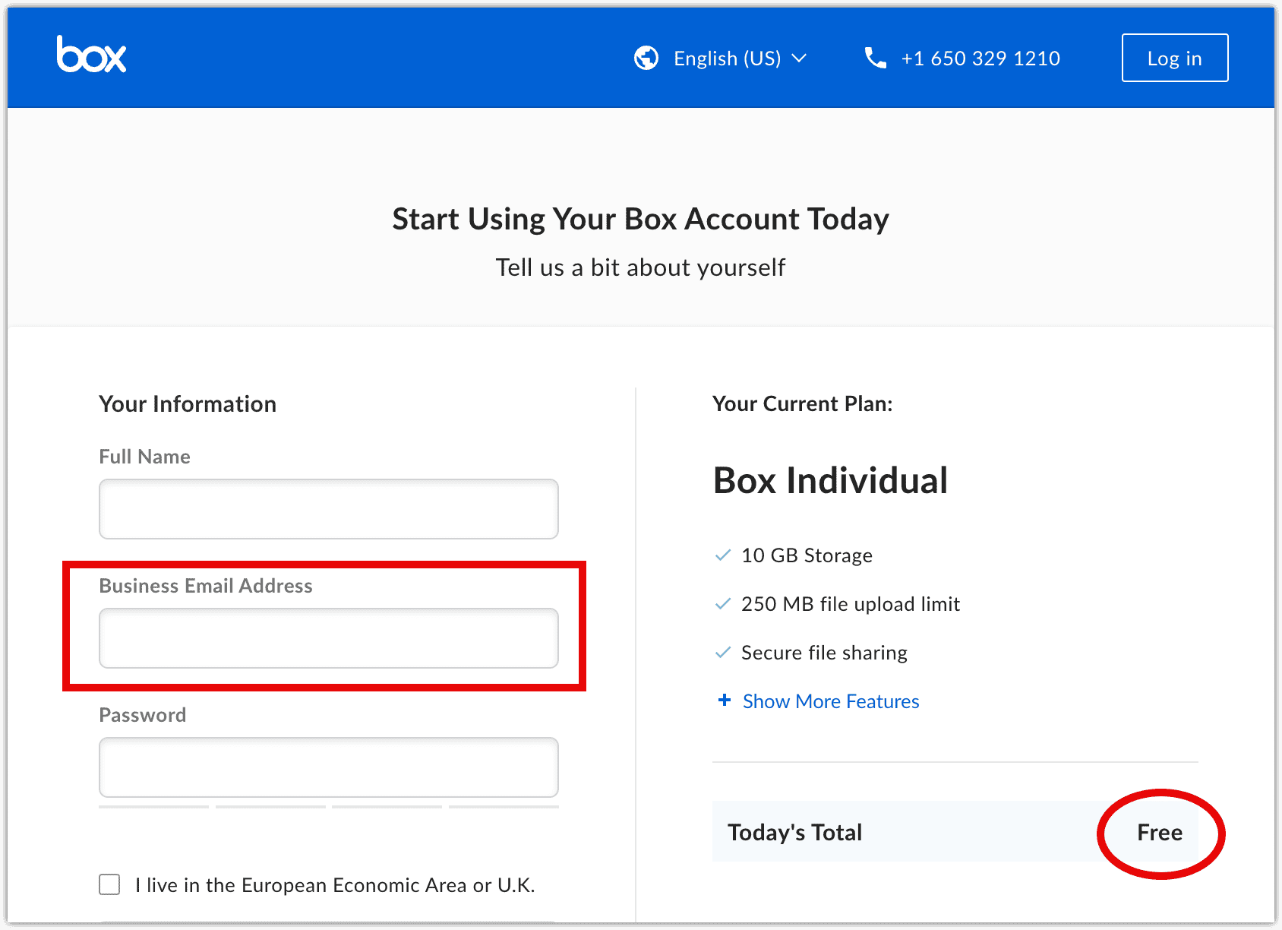Click the plus icon beside Show More Features
The height and width of the screenshot is (930, 1282).
click(x=724, y=701)
